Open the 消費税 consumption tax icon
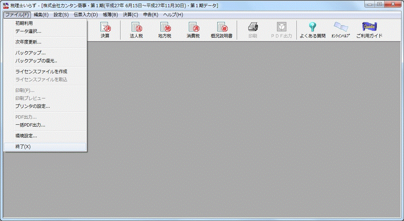Image resolution: width=404 pixels, height=221 pixels. tap(193, 30)
